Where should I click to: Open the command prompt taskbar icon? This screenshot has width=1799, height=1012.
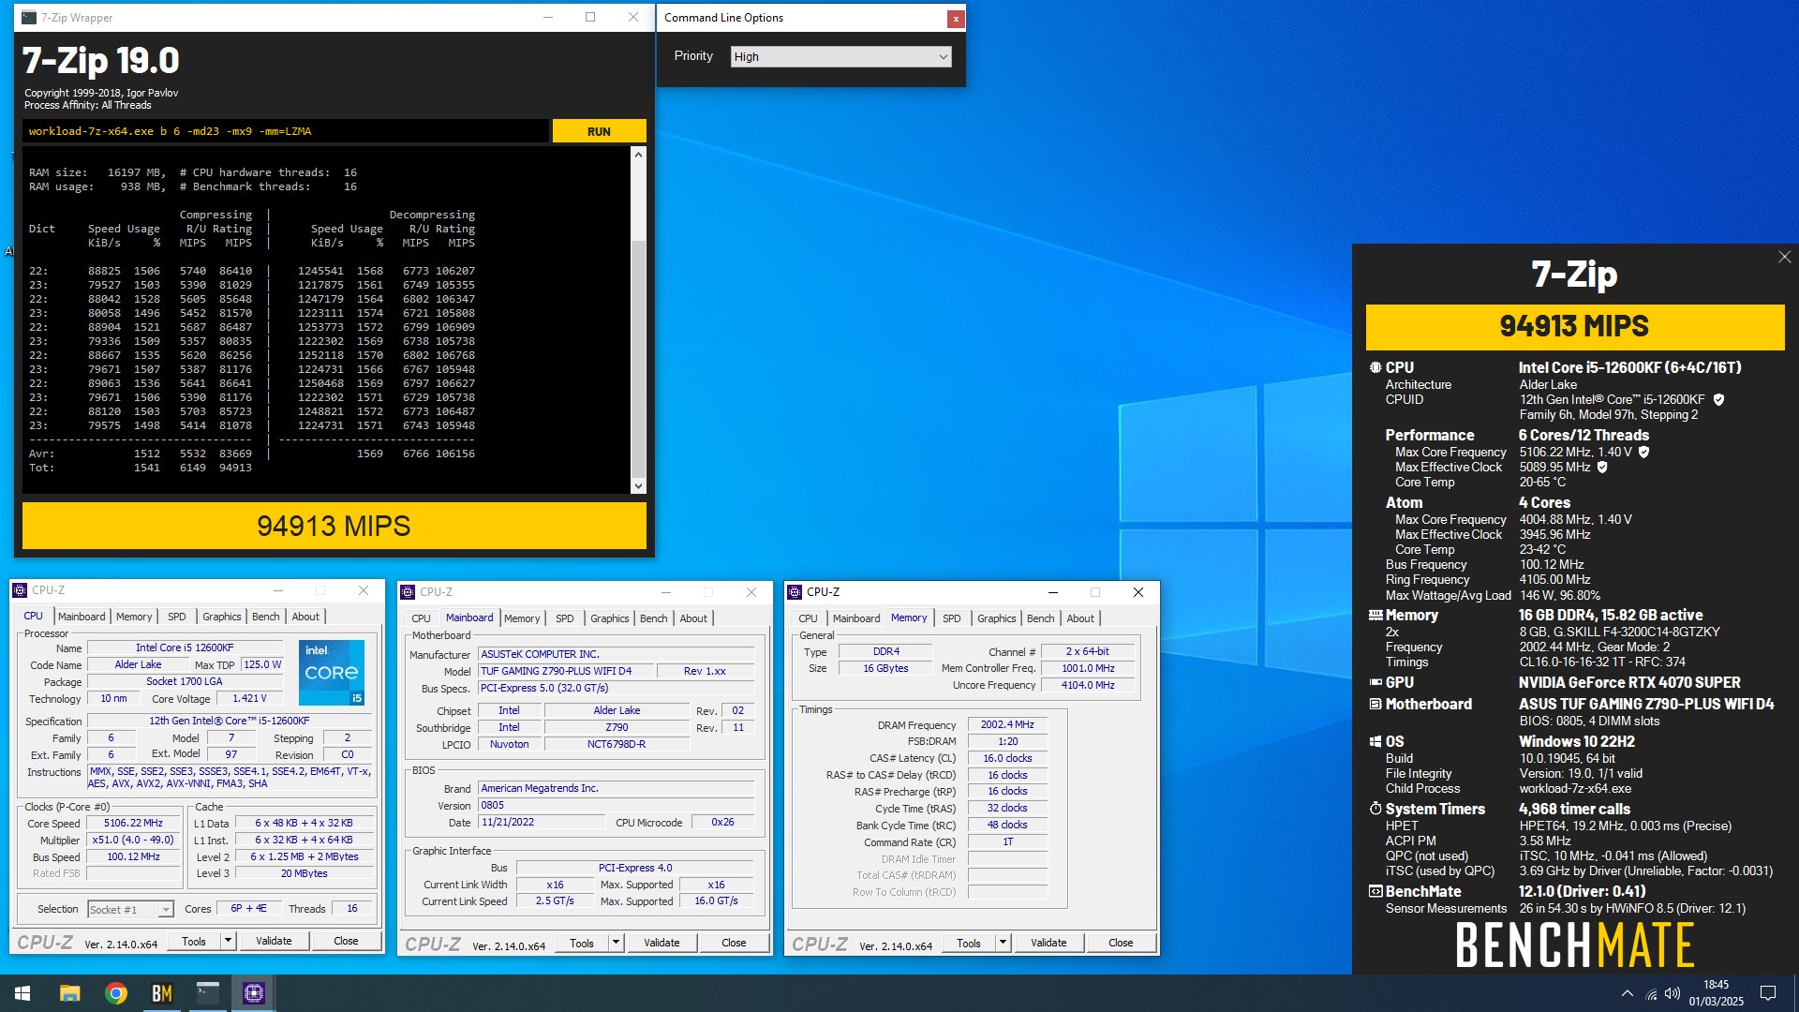208,993
